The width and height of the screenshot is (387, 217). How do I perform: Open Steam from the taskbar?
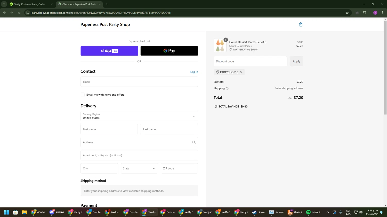click(x=259, y=212)
